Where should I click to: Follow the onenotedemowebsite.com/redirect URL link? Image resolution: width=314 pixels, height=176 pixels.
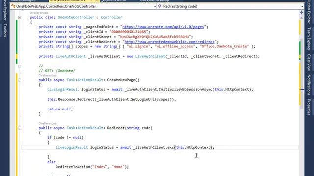pyautogui.click(x=169, y=42)
